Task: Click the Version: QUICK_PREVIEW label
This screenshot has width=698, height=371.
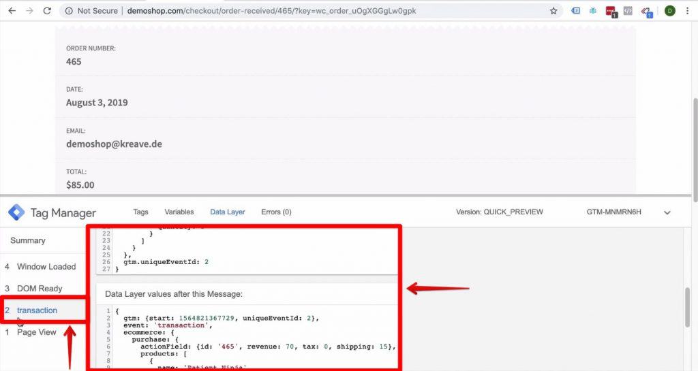Action: point(500,212)
